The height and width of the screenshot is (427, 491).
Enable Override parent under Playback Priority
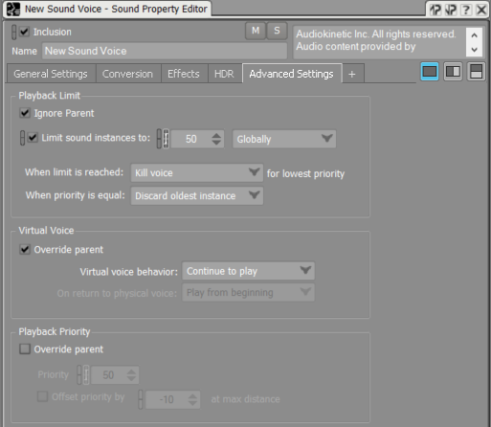pos(25,348)
